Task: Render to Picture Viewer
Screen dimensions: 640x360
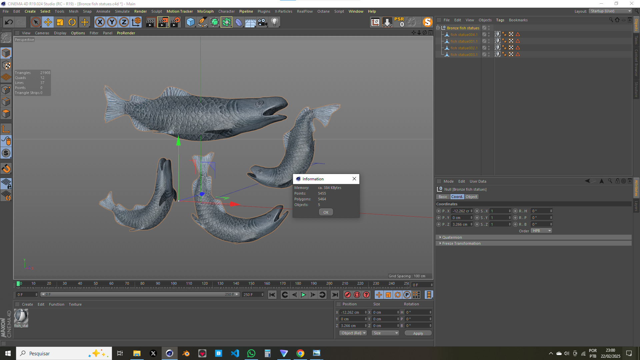Action: pos(163,22)
